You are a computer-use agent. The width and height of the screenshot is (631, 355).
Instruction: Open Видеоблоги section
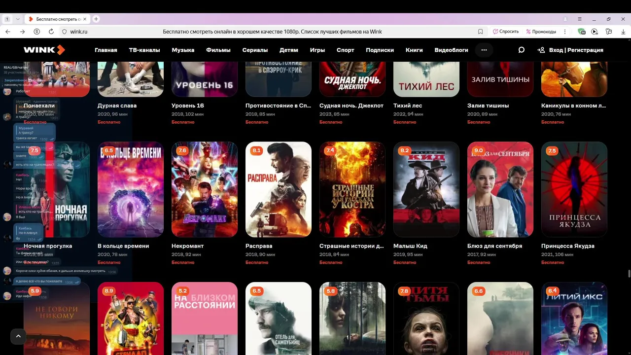[x=451, y=50]
